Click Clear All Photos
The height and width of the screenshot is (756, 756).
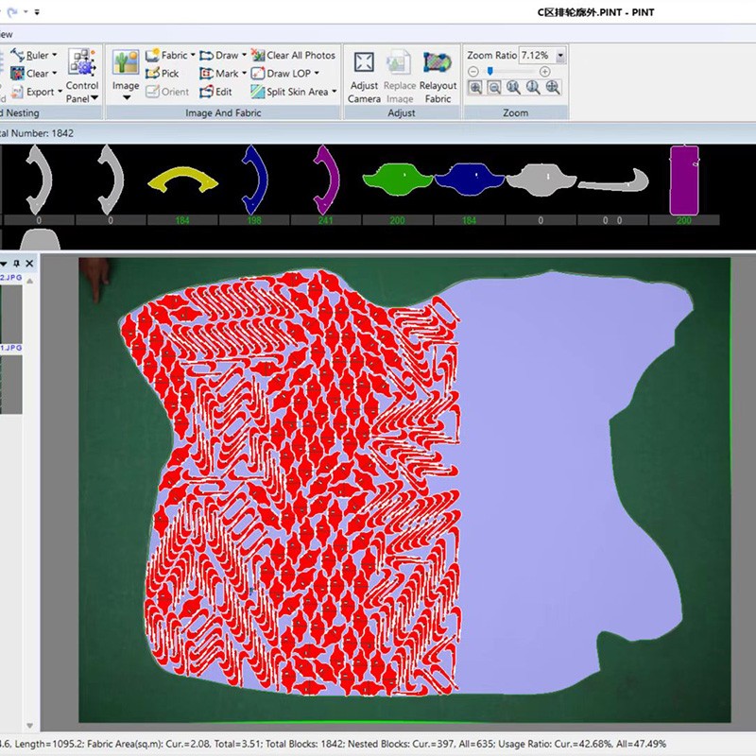coord(293,56)
